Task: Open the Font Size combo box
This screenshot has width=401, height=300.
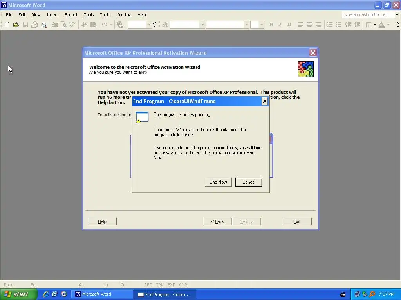Action: (x=257, y=25)
